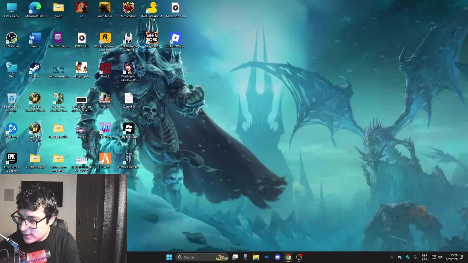Open the network status tray icon
Image resolution: width=468 pixels, height=263 pixels.
434,257
